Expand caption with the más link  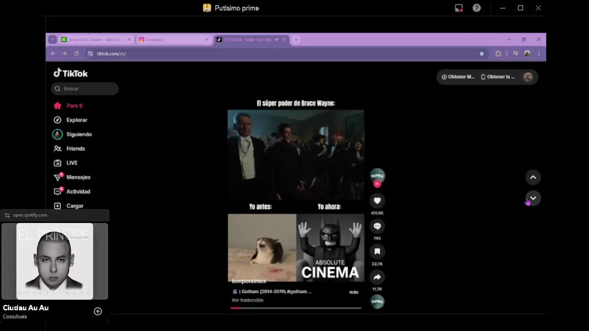tap(354, 292)
